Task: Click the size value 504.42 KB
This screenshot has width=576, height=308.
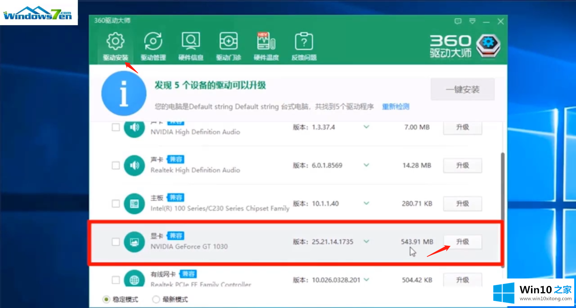Action: click(417, 280)
